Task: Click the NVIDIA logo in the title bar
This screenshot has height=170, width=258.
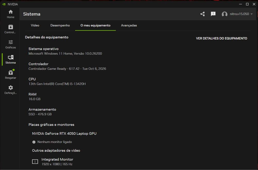Action: (x=4, y=4)
